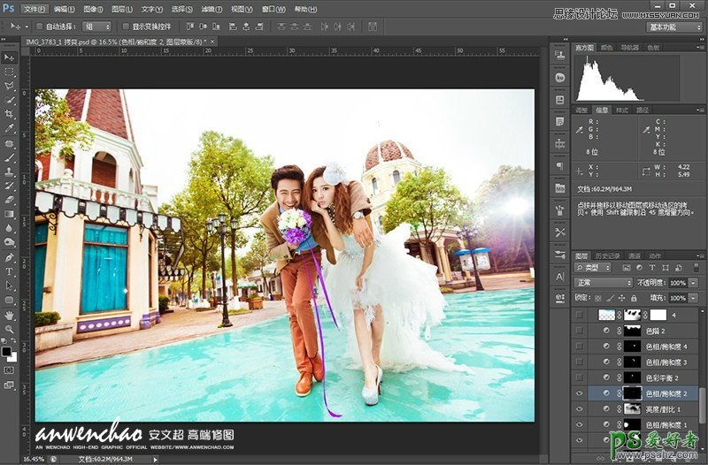Screen dimensions: 708x465
Task: Switch to the 历史记录 tab
Action: click(607, 255)
